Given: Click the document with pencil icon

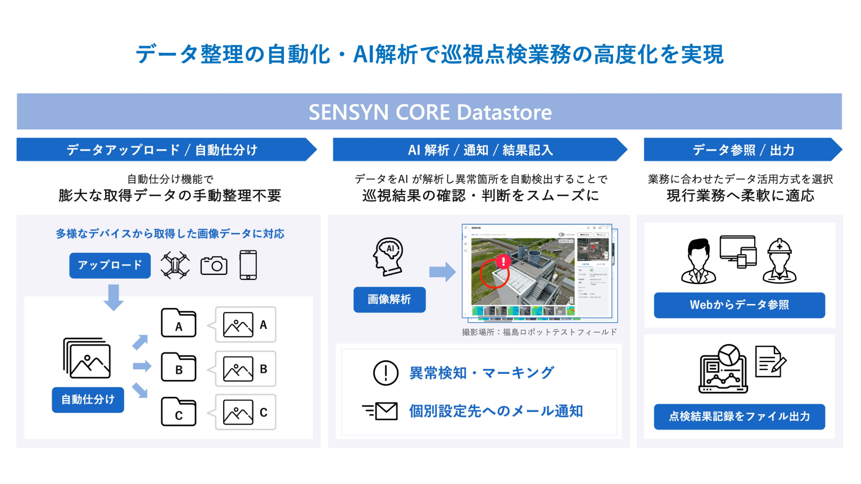Looking at the screenshot, I should point(771,361).
